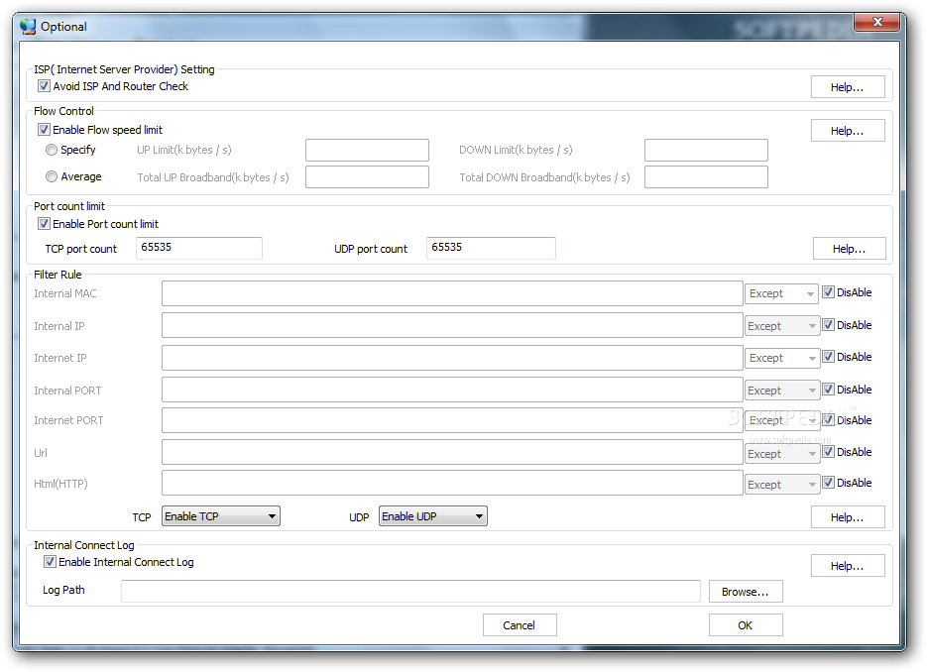Screen dimensions: 927x672
Task: Click the Url filter field
Action: (452, 452)
